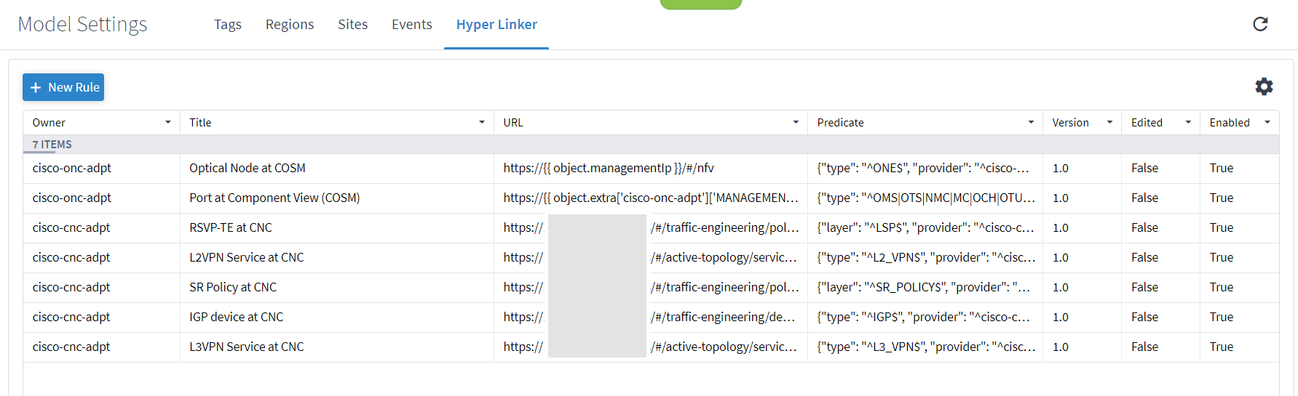Click the URL containing object.extra cisco-onc-adpt

(x=651, y=198)
